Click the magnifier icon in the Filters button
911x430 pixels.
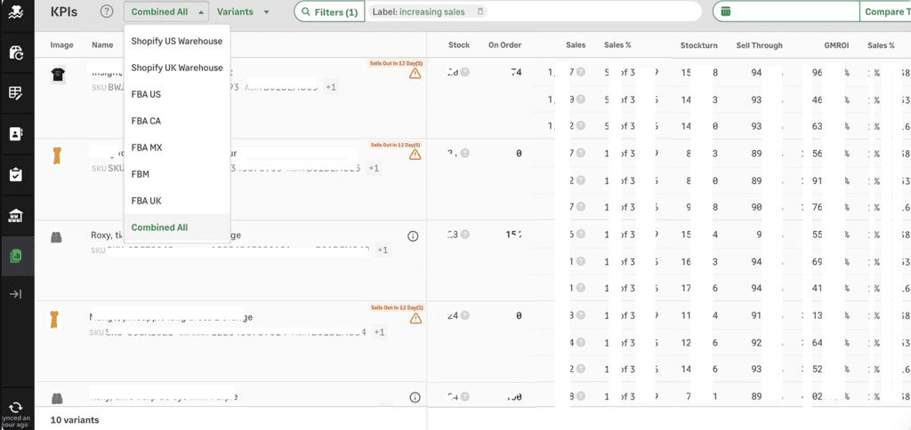point(306,12)
